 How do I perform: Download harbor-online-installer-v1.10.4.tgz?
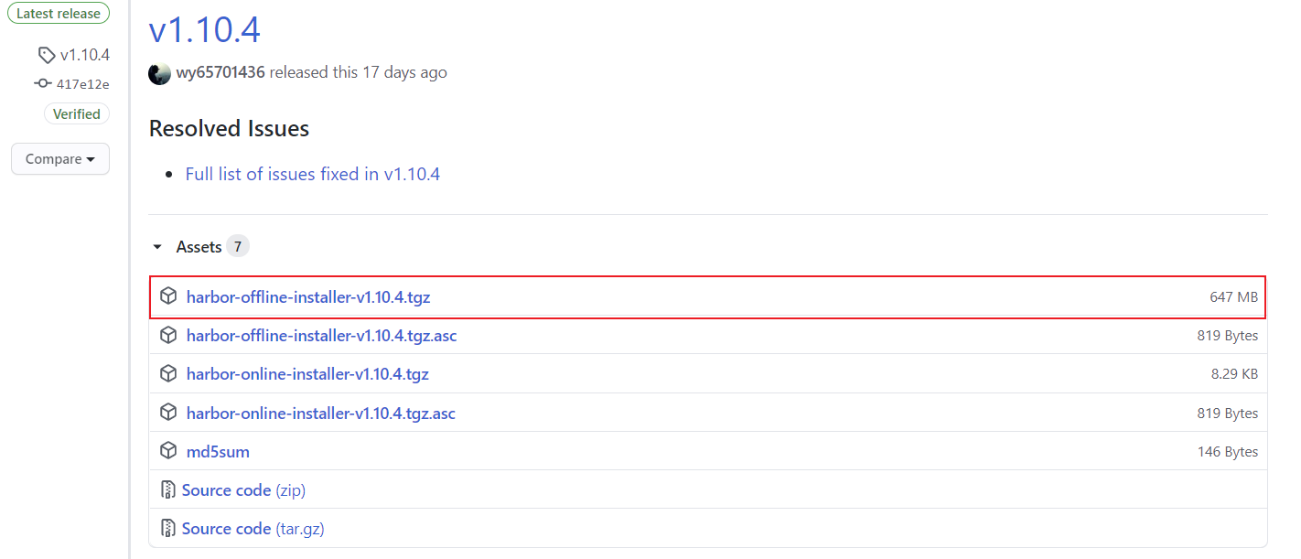[307, 374]
